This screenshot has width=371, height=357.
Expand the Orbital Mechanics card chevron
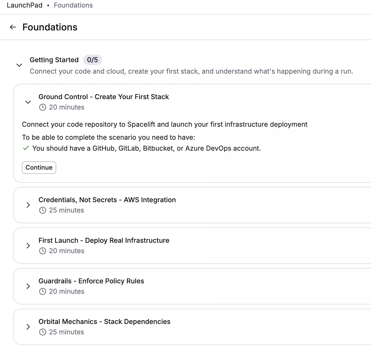(28, 327)
